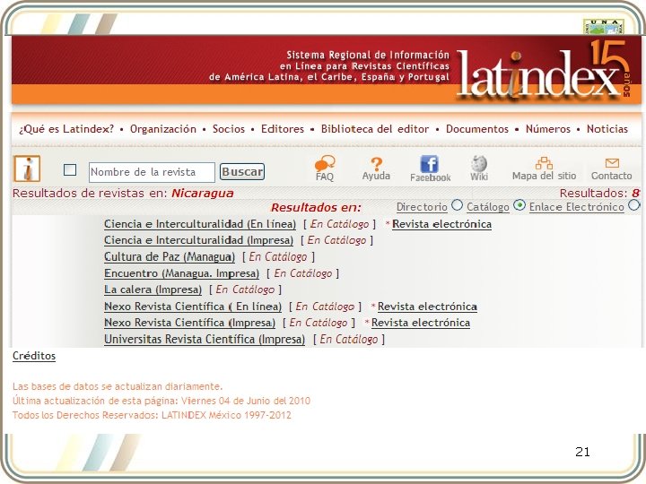Select the Directorio radio button
The height and width of the screenshot is (484, 646).
click(457, 205)
